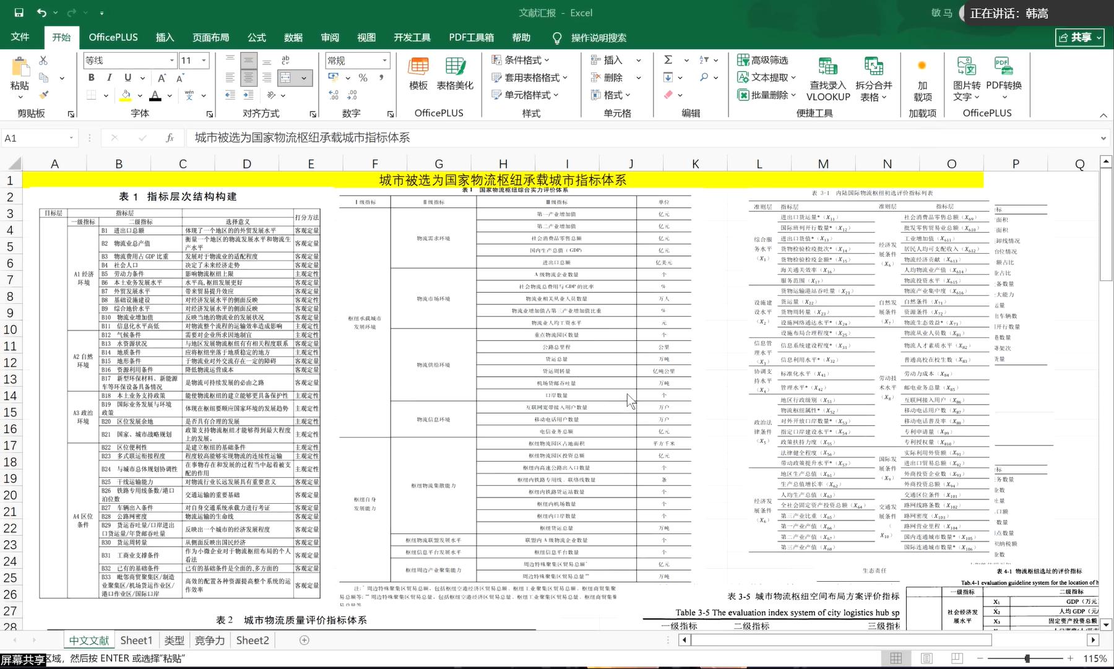Click the 共享 share button

[x=1080, y=38]
